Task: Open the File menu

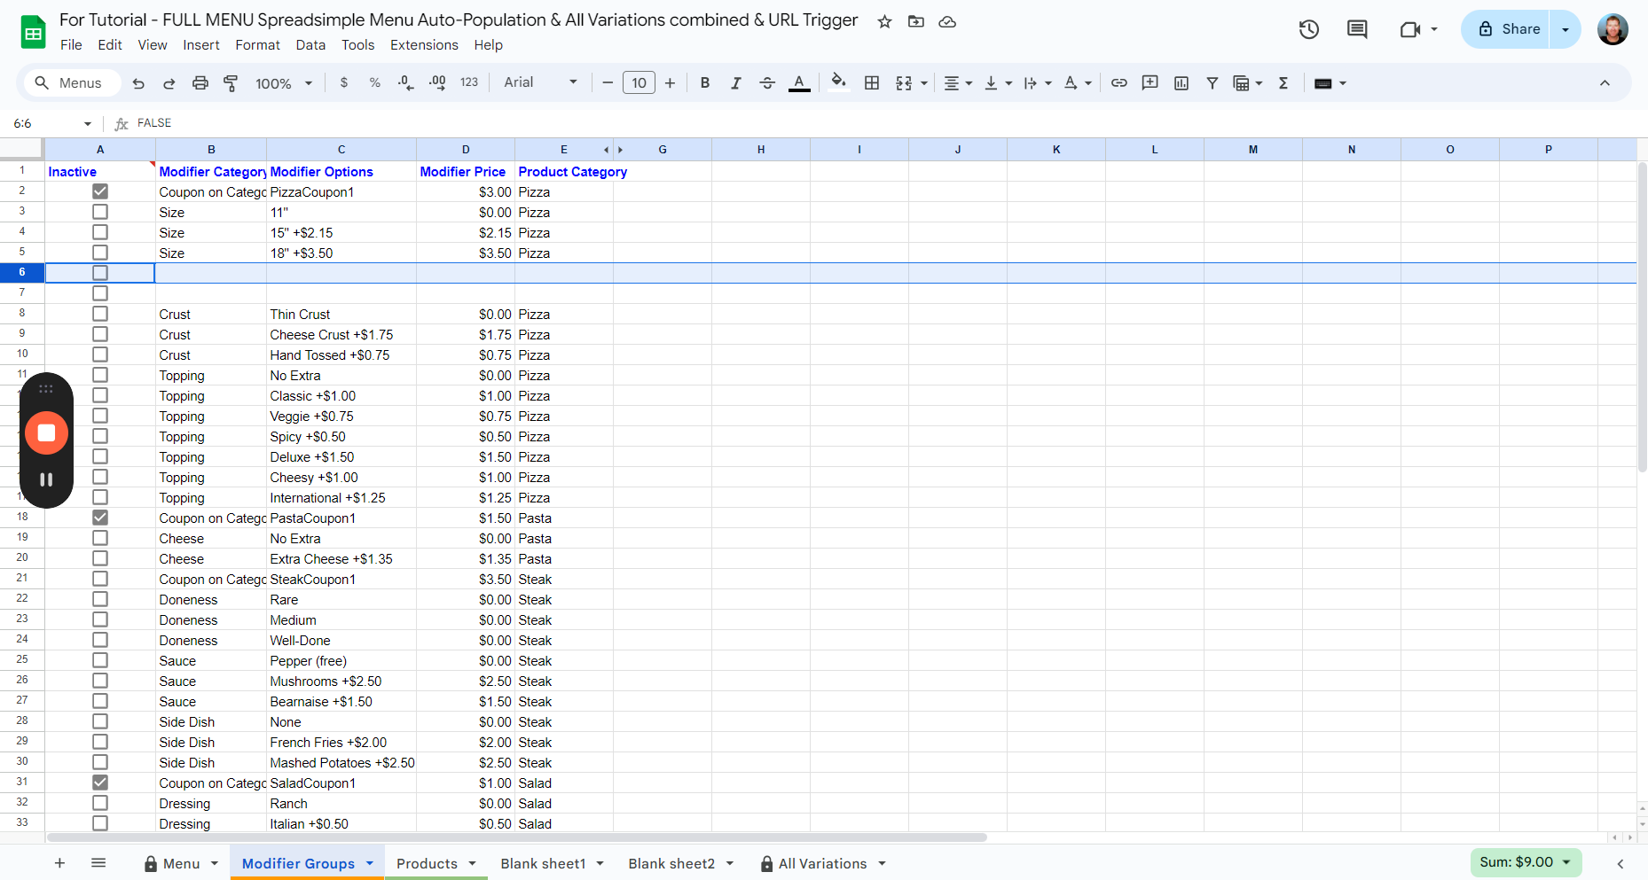Action: (71, 45)
